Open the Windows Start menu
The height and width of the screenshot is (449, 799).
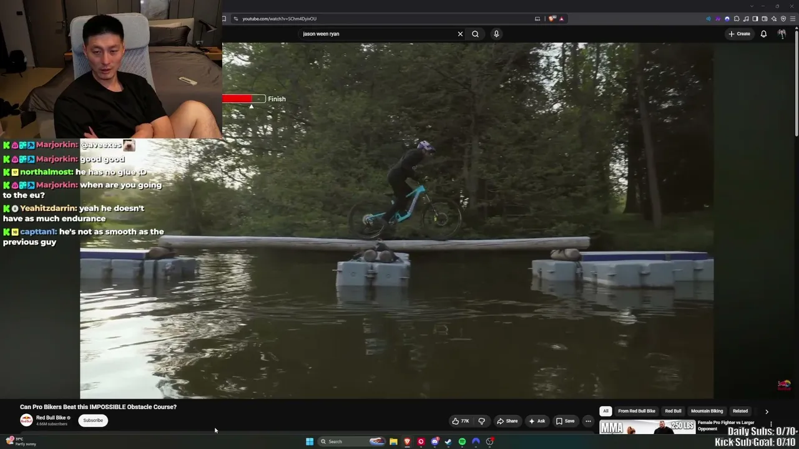pyautogui.click(x=310, y=442)
